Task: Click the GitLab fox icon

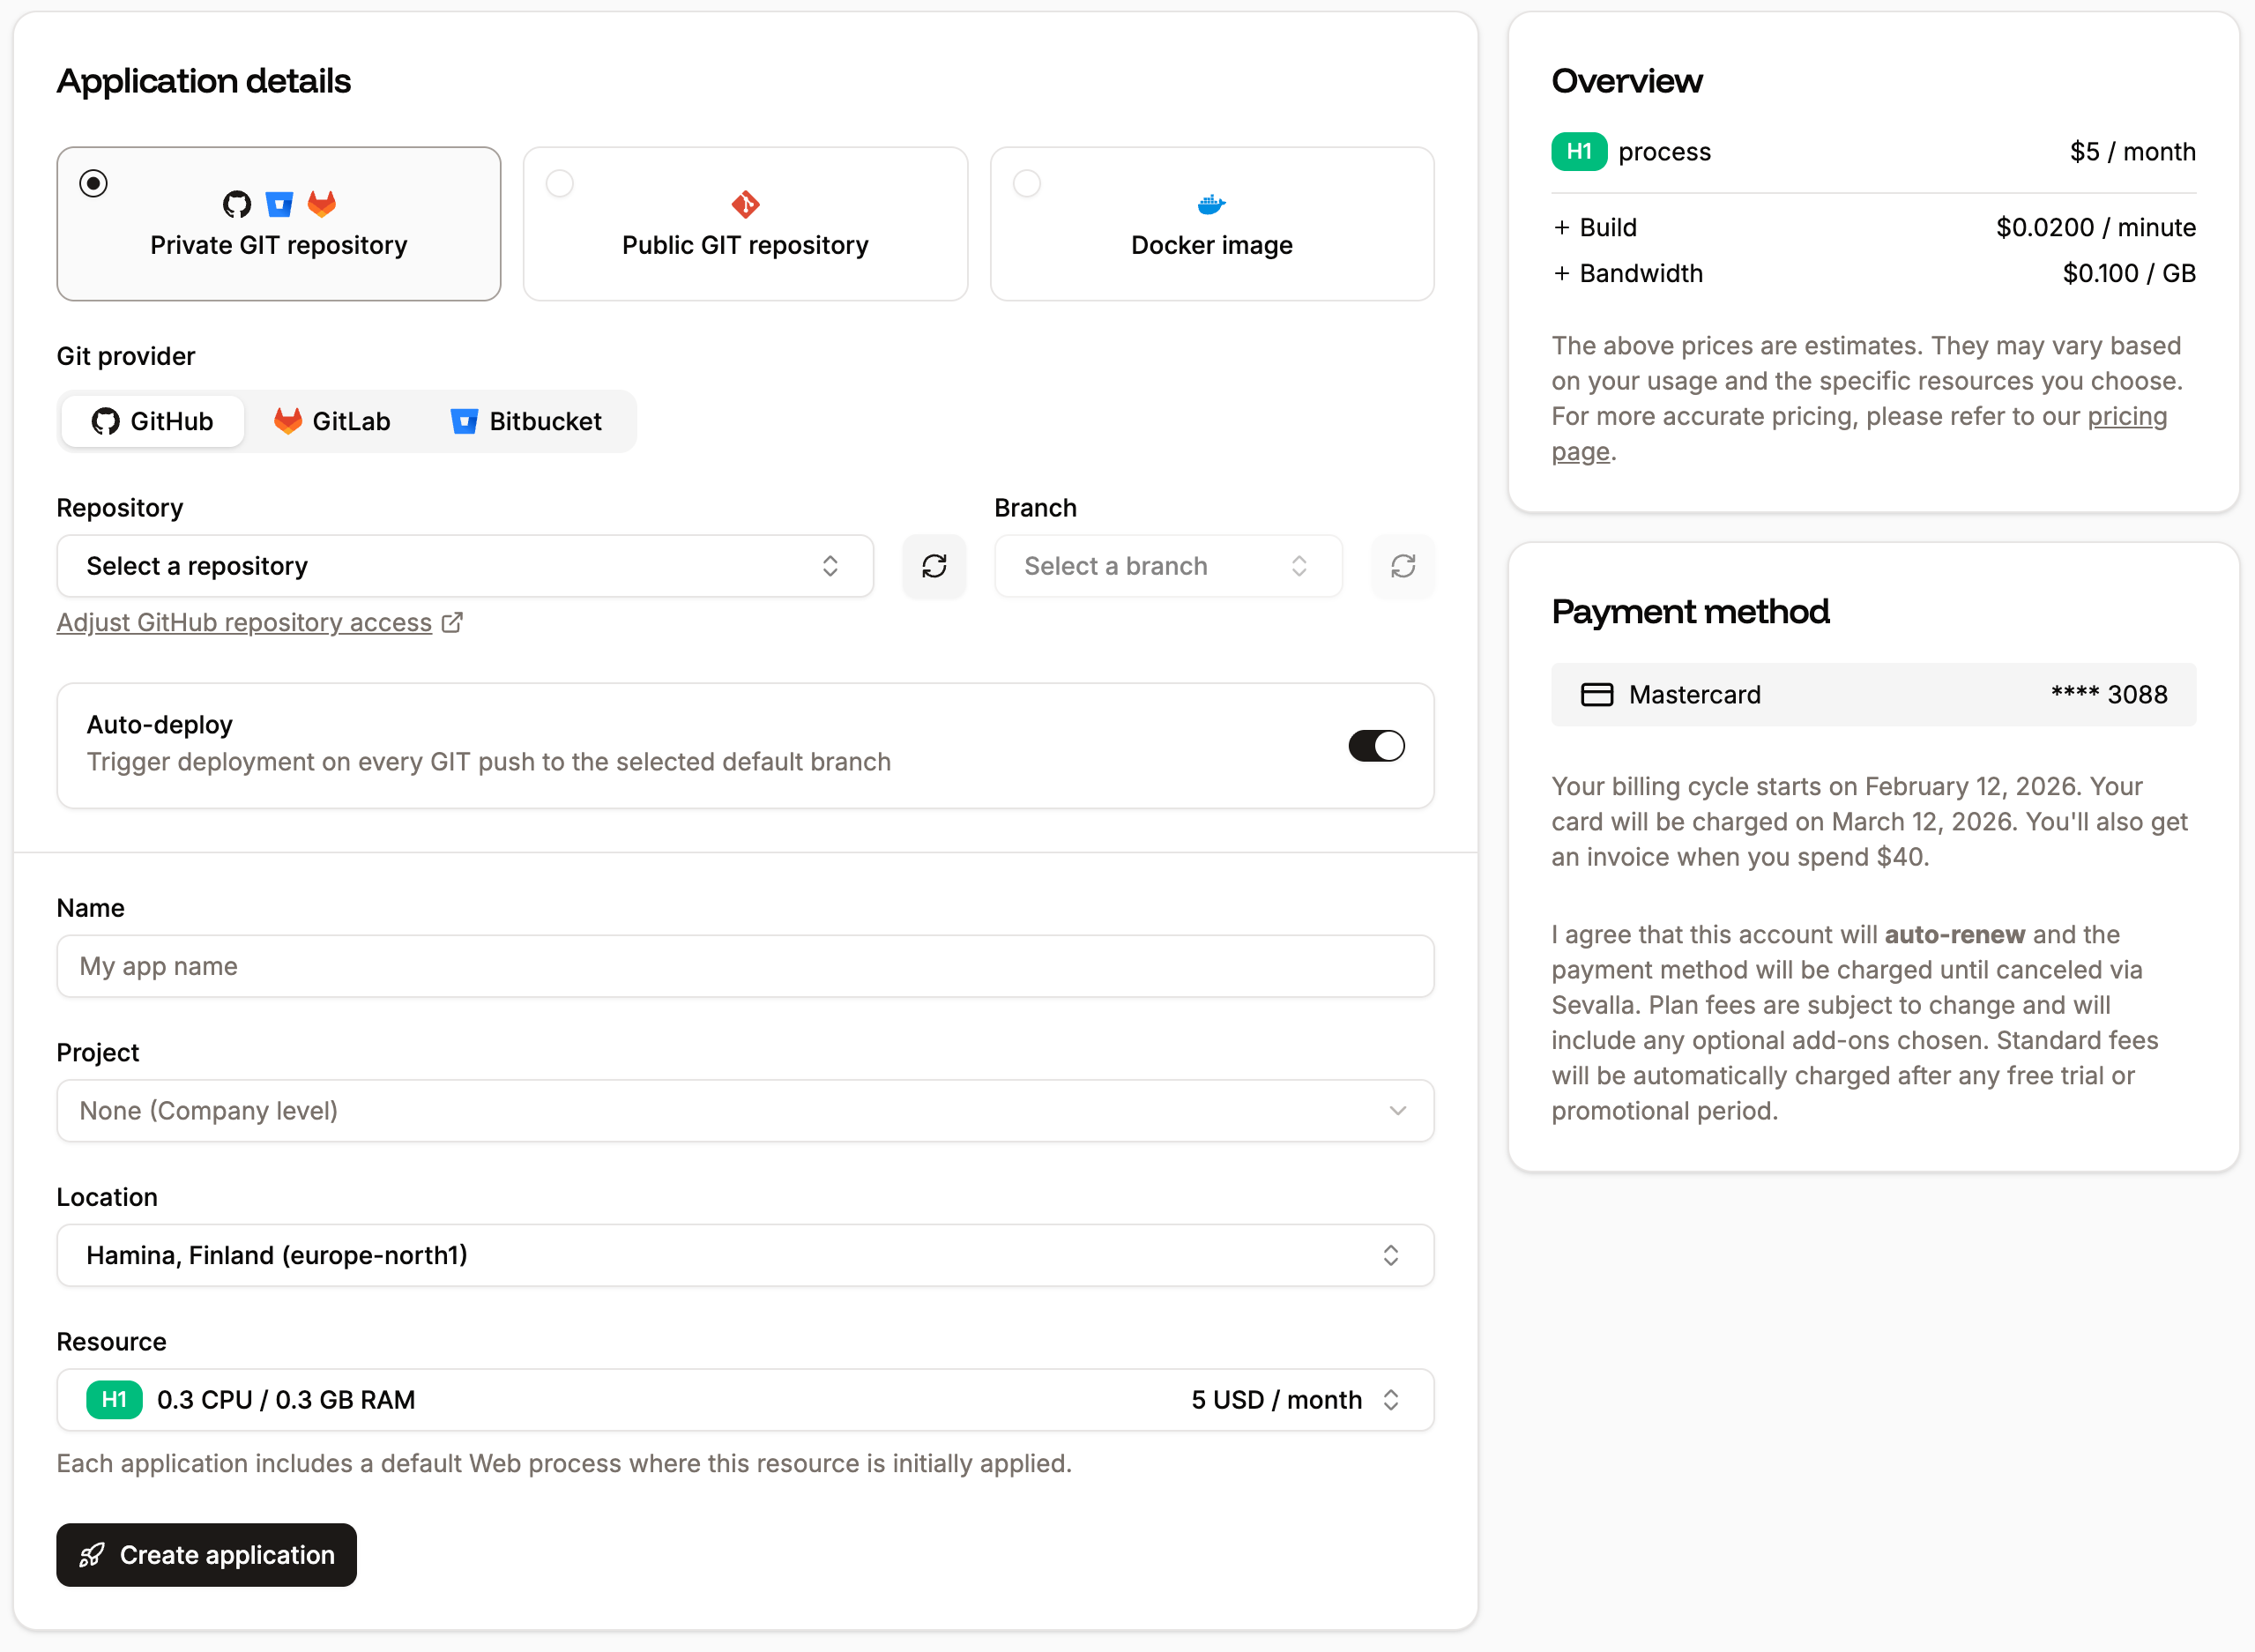Action: point(288,421)
